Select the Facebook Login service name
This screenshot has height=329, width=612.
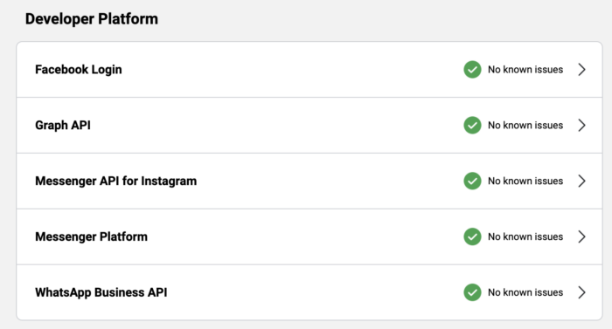coord(79,70)
